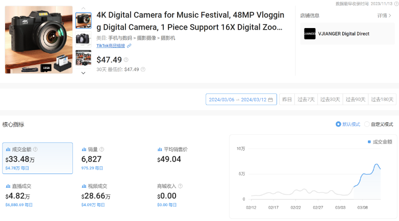Screen dimensions: 399x221
Task: Select the 默认模式 radio button
Action: pos(338,124)
